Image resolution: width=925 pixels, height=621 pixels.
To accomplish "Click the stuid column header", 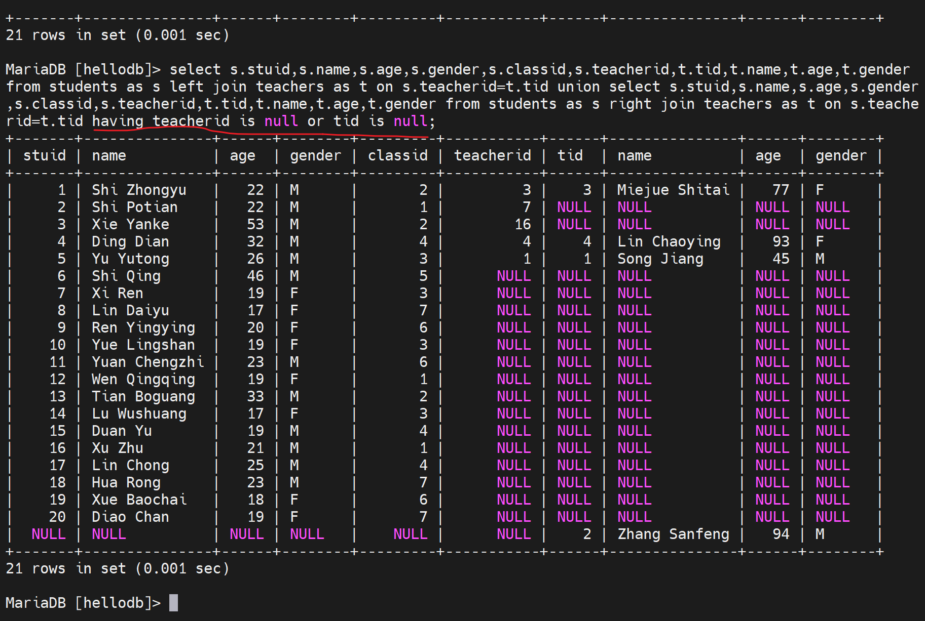I will pos(45,155).
